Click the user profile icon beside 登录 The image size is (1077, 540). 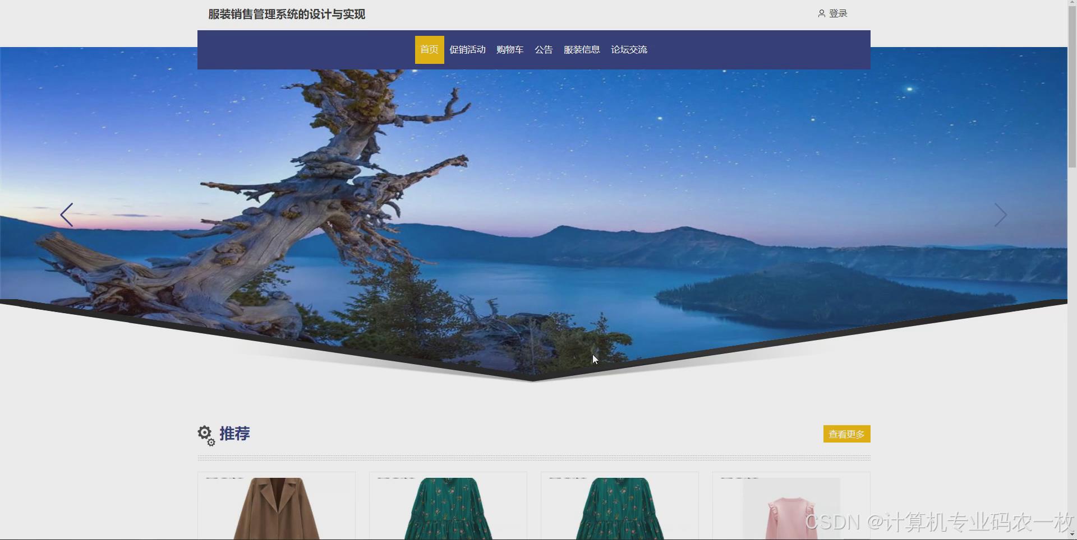click(822, 13)
